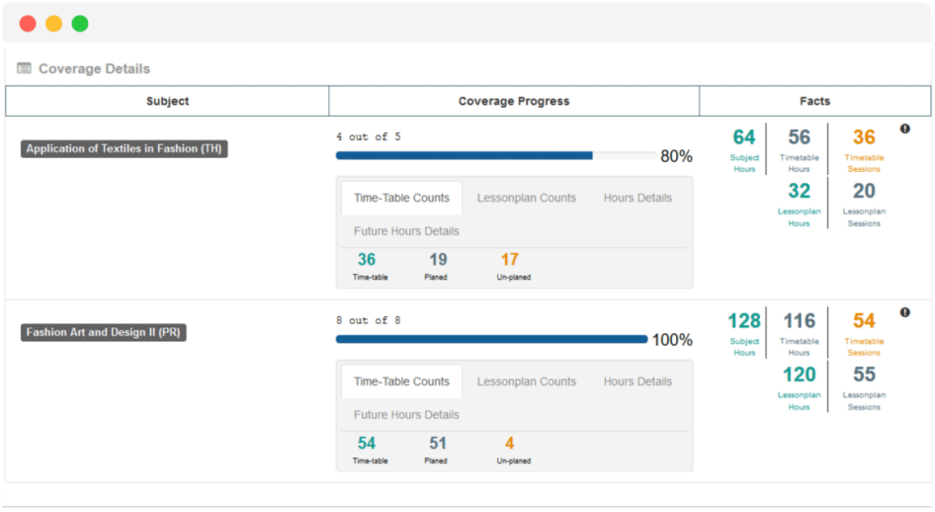This screenshot has width=935, height=512.
Task: Click the '4 out of 5' text
Action: (369, 137)
